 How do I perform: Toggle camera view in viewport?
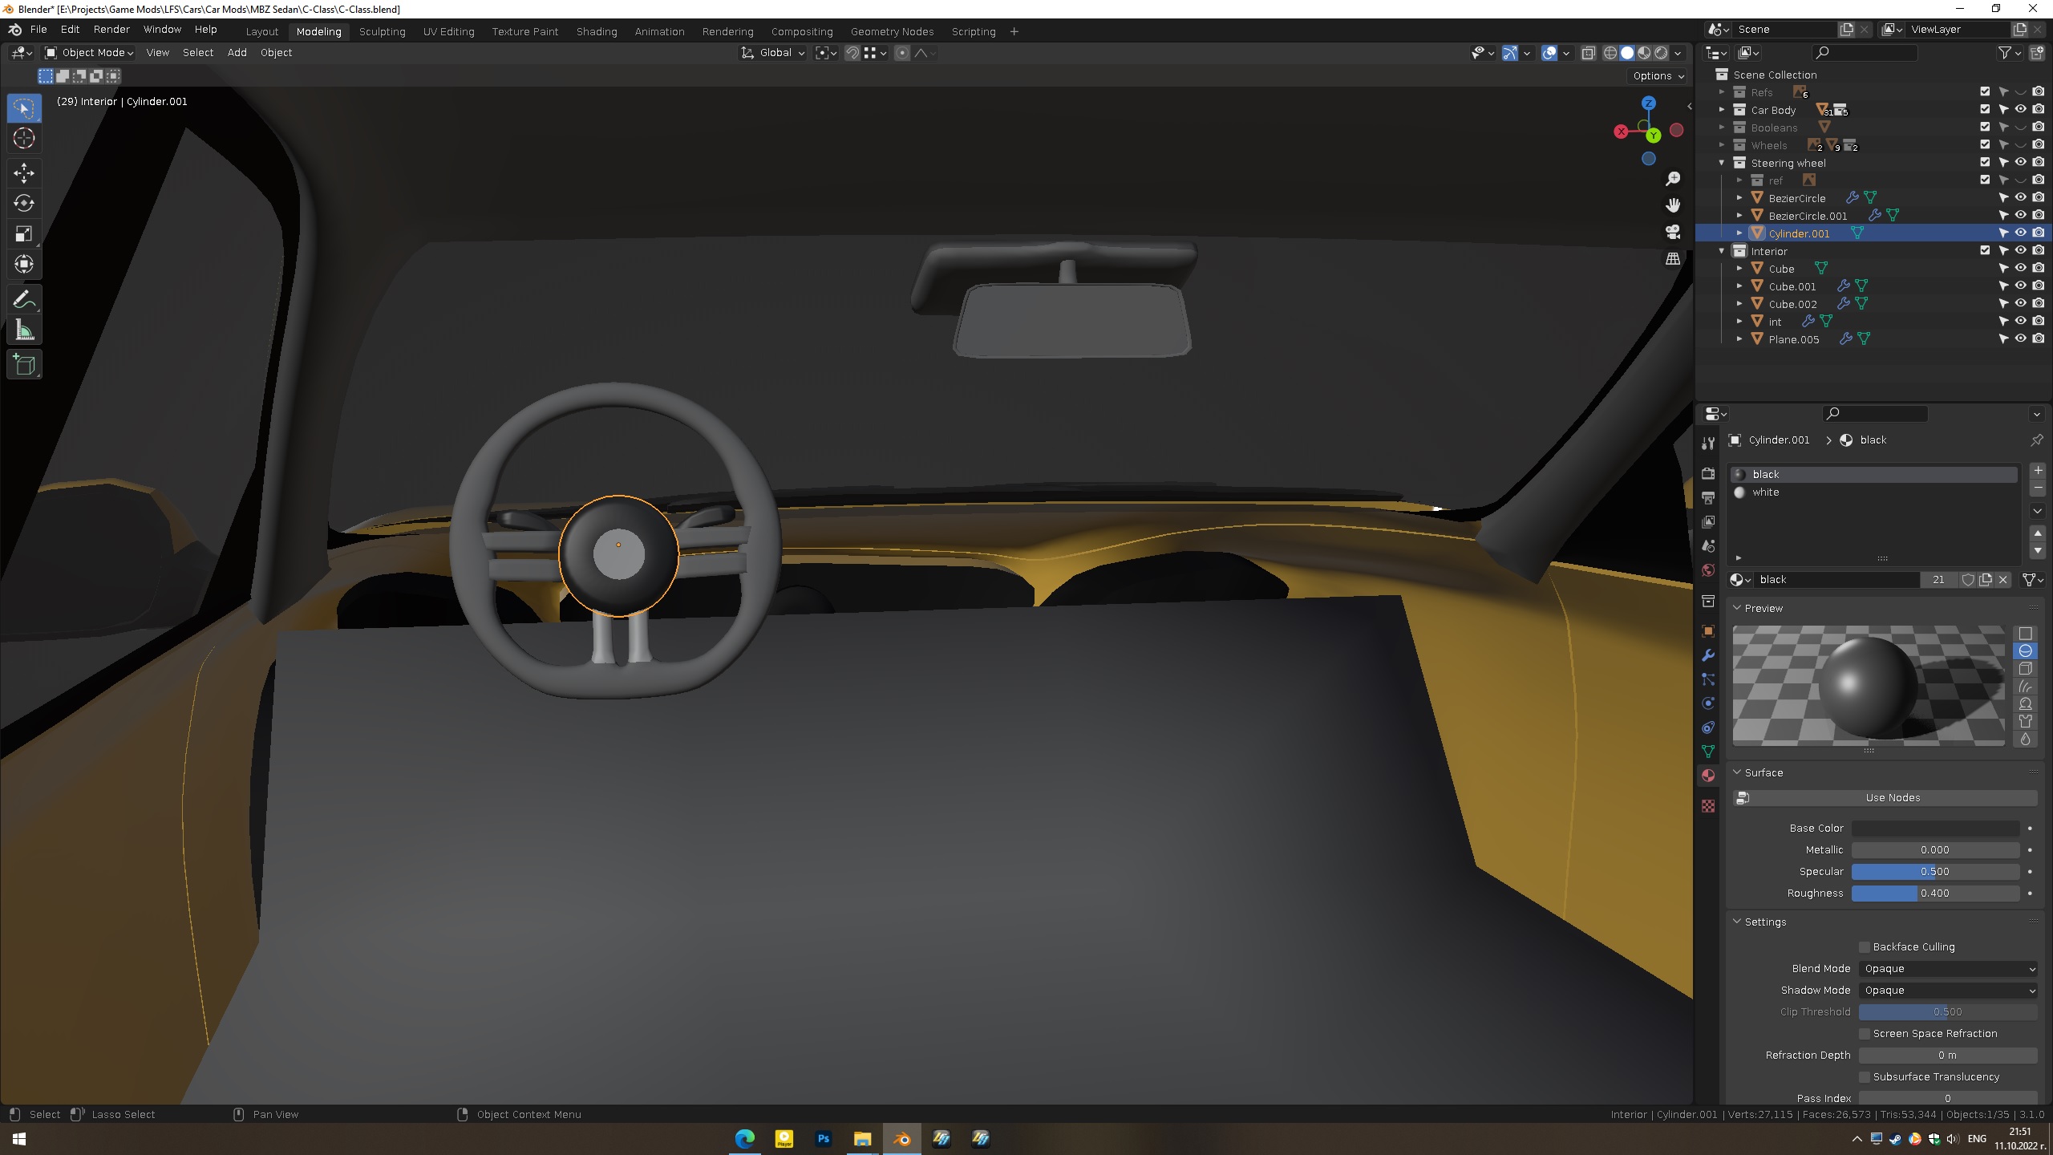[x=1673, y=232]
